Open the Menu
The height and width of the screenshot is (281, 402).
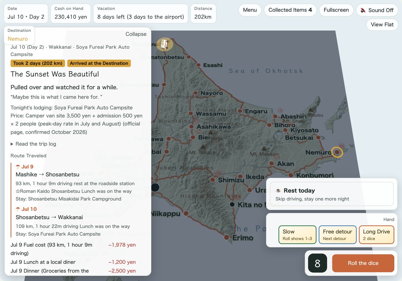tap(250, 10)
